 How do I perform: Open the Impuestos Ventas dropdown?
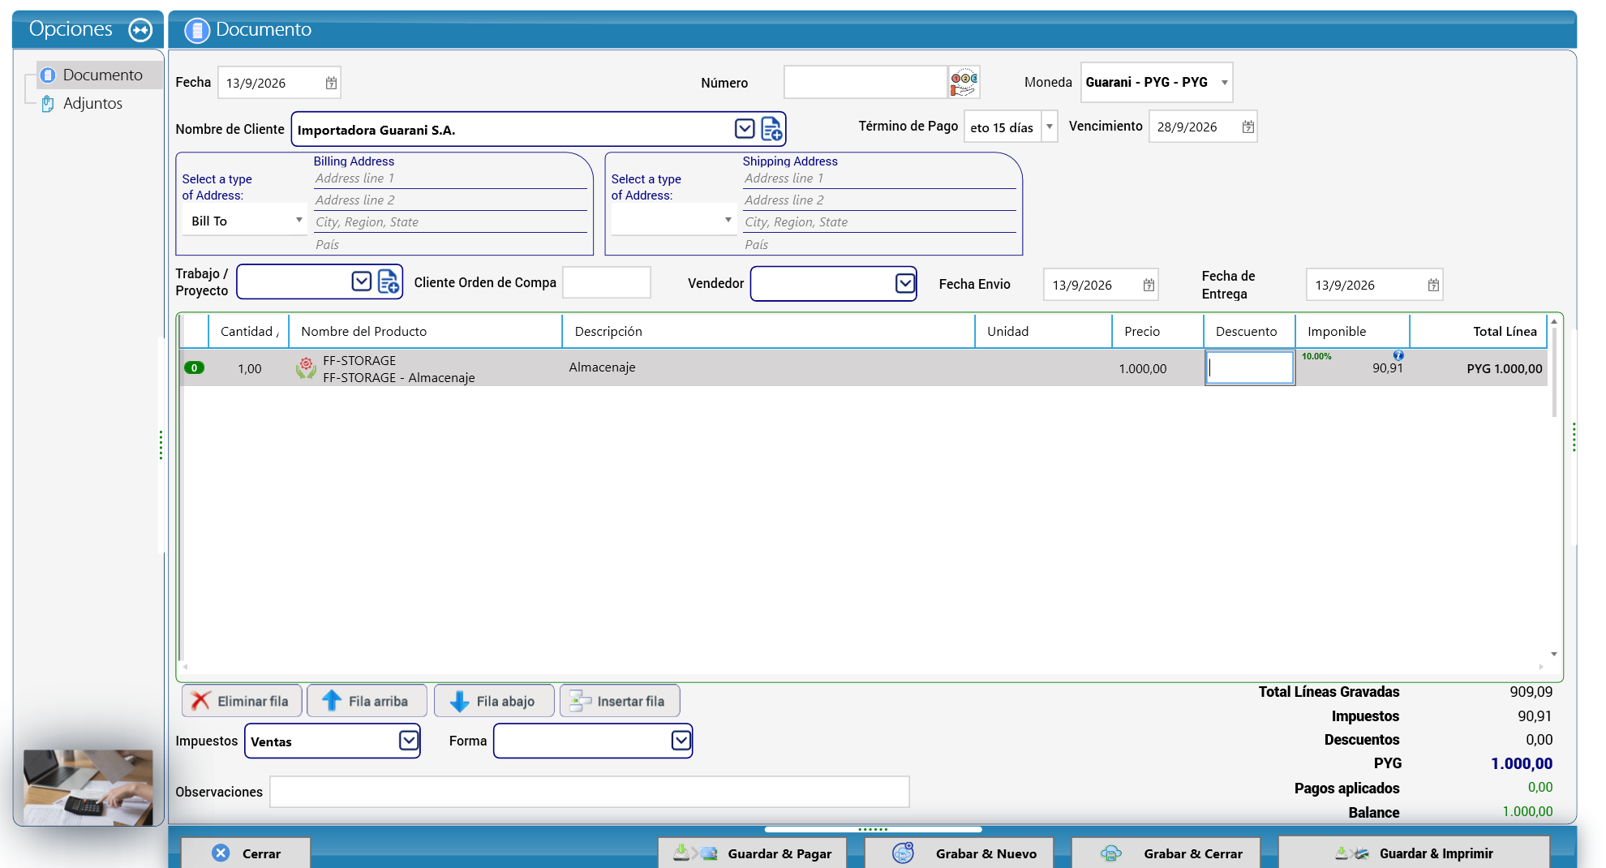pos(409,741)
